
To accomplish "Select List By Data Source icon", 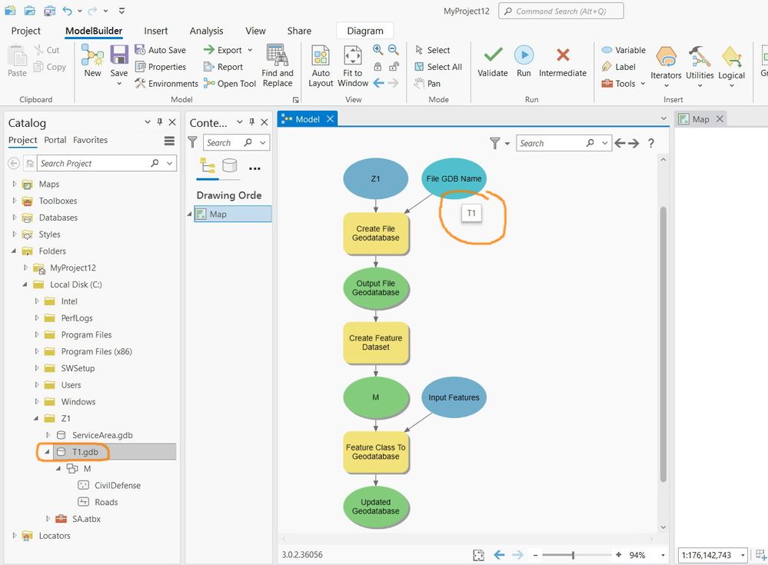I will pos(230,165).
